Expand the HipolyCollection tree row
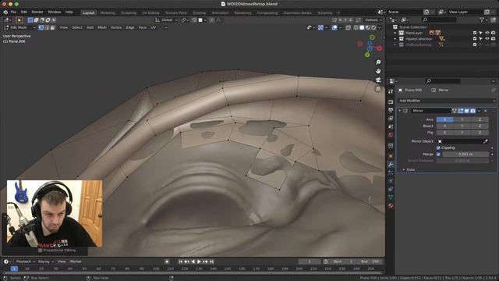The image size is (499, 281). 395,39
